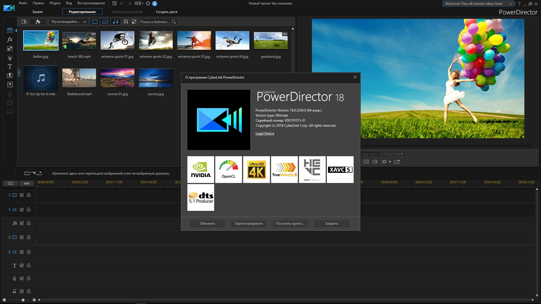Click the Закрыть button
The image size is (541, 304).
332,223
